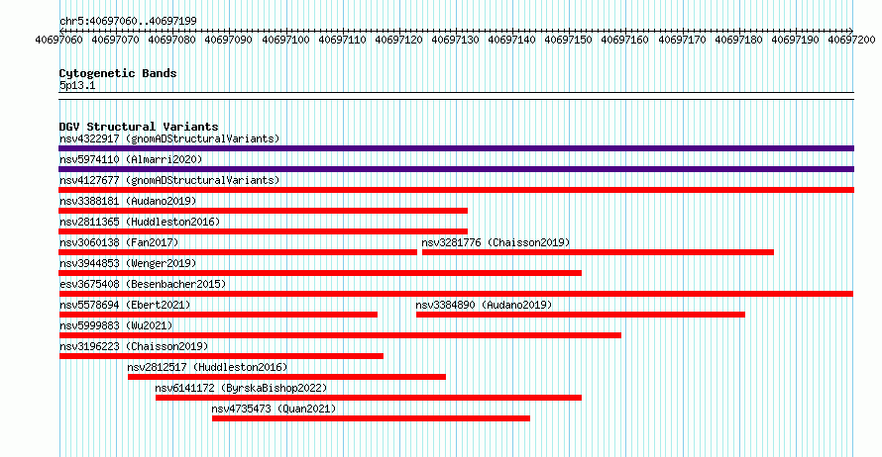Viewport: 882px width, 457px height.
Task: Click ruler position 40697190
Action: click(x=796, y=40)
